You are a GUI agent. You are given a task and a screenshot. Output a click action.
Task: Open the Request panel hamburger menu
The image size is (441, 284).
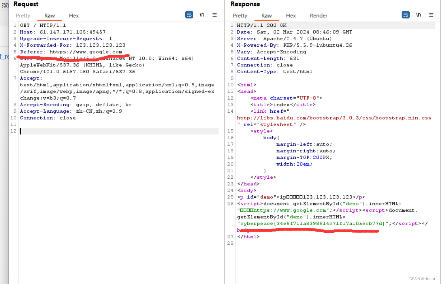(x=215, y=15)
